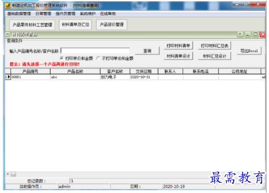Sort by 产品编号 column header
Image resolution: width=269 pixels, height=193 pixels.
tap(31, 71)
